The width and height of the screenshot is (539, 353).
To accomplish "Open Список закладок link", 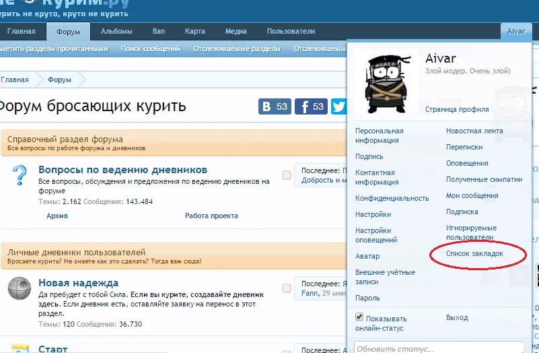I will coord(474,254).
